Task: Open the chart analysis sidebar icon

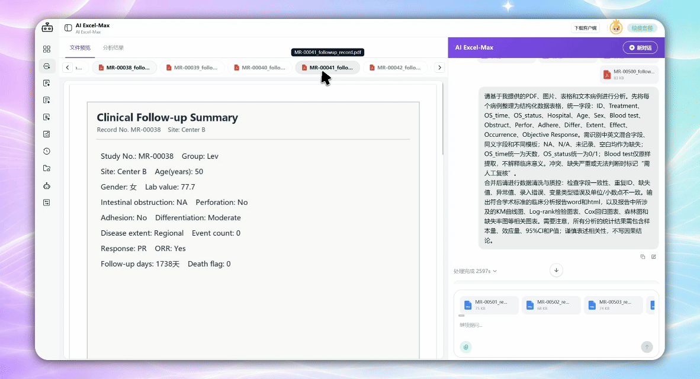Action: [x=47, y=134]
